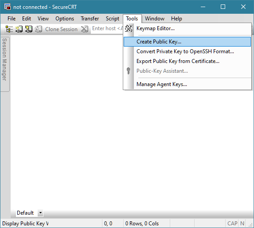Open the Script menu

113,19
